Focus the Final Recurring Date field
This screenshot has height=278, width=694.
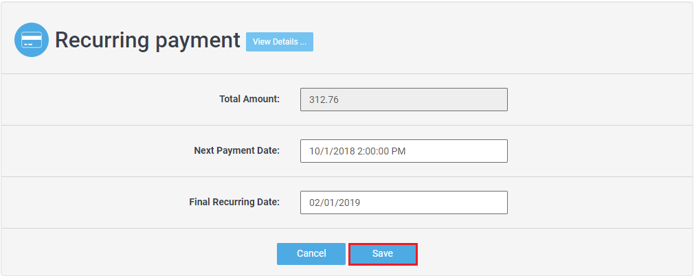point(403,202)
